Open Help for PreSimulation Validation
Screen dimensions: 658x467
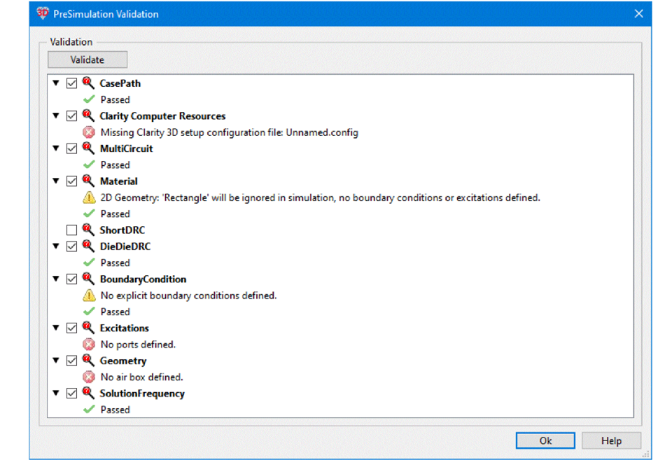[611, 440]
